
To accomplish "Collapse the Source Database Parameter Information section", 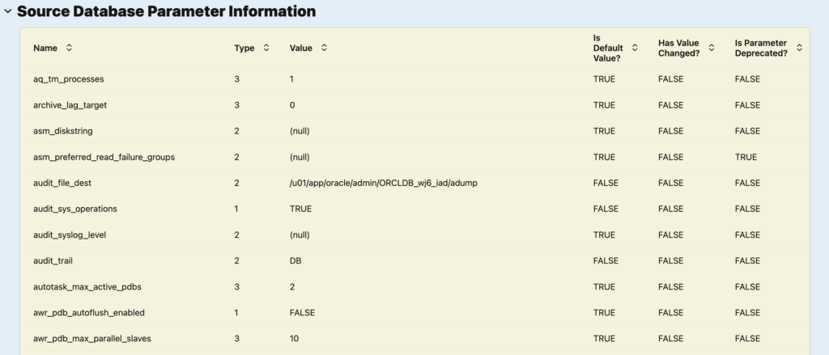I will (x=8, y=12).
